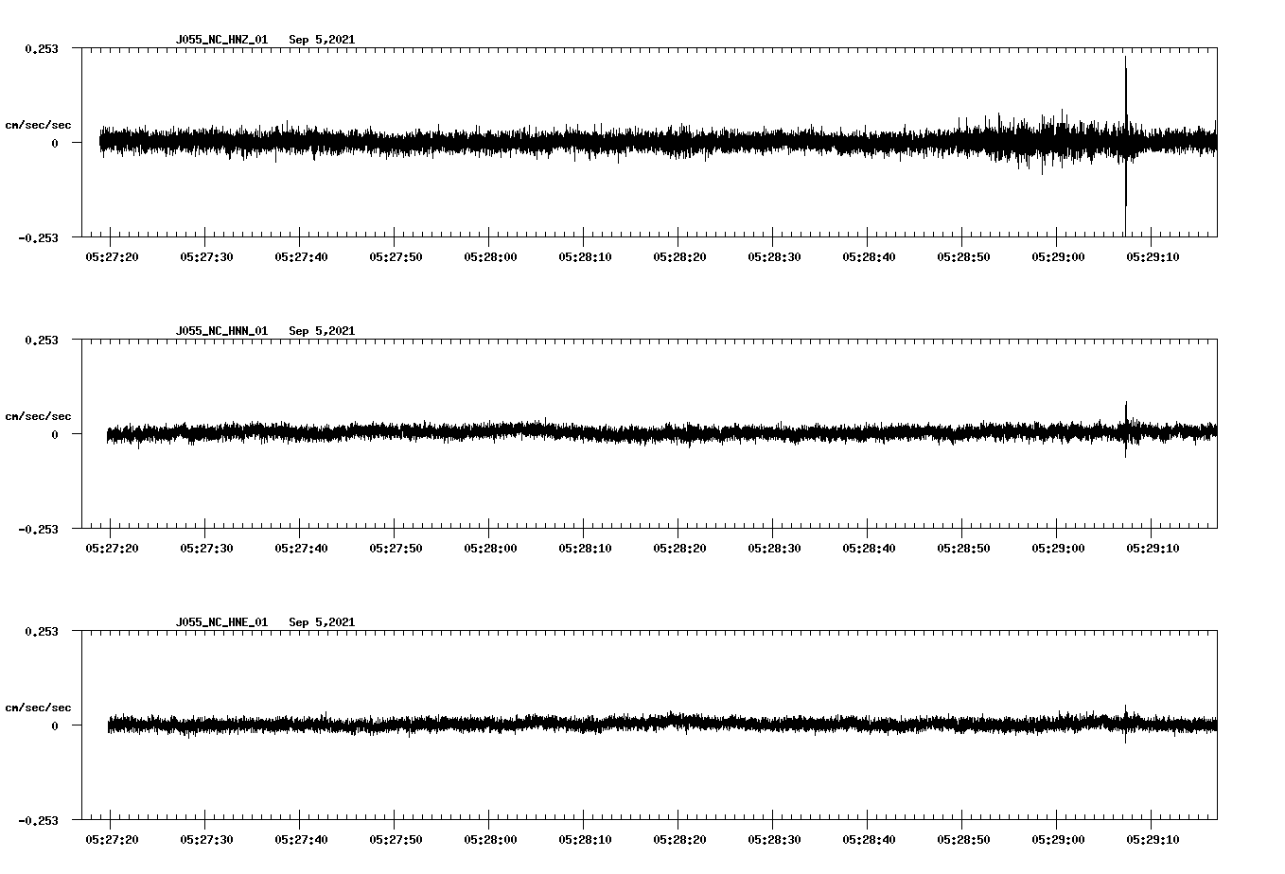Select the 05:27:20 time label under HNZ plot
This screenshot has height=874, width=1285.
tap(111, 256)
